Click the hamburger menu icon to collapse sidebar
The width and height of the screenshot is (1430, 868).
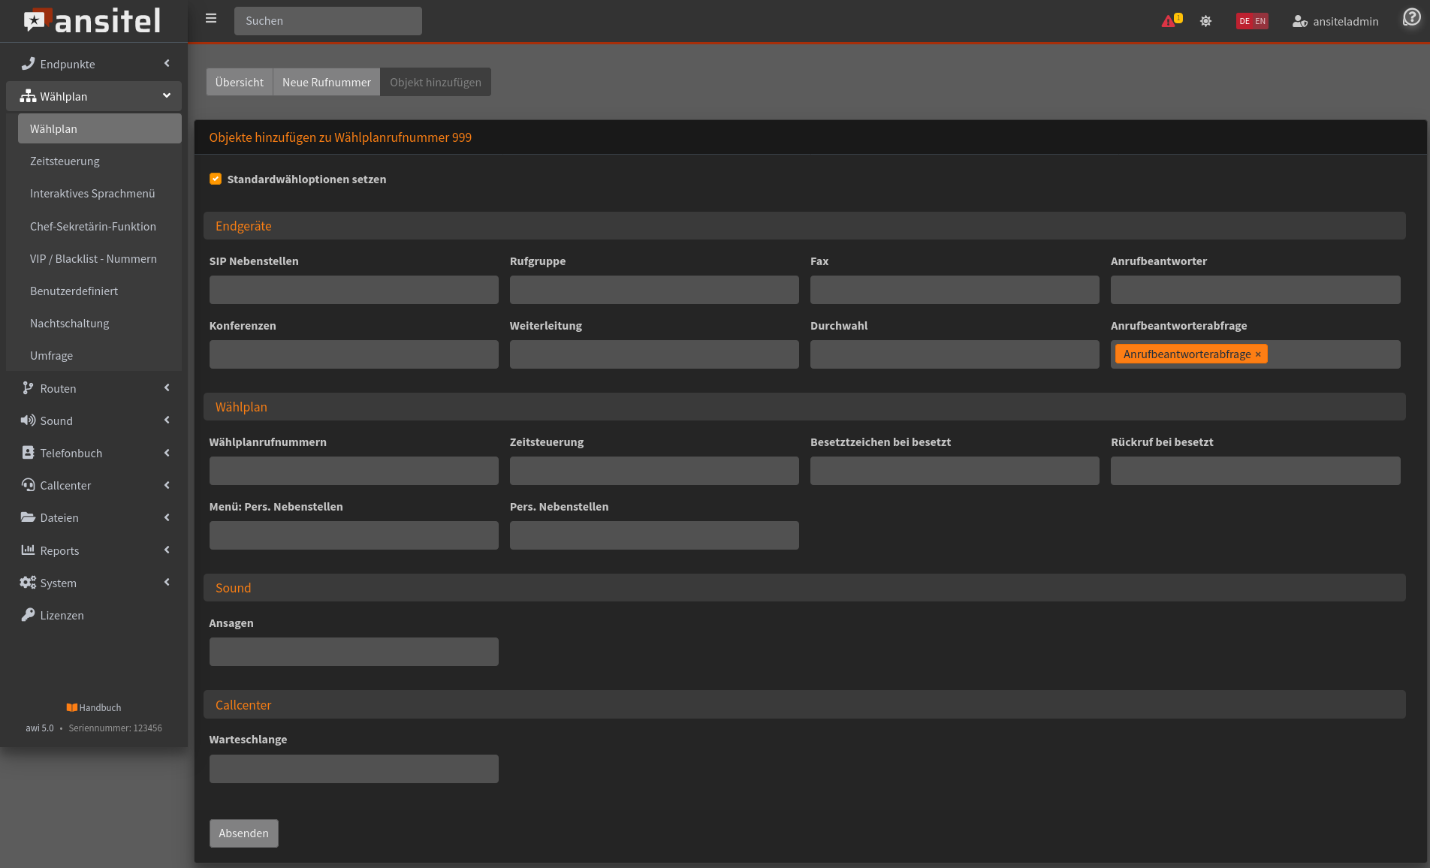point(211,19)
